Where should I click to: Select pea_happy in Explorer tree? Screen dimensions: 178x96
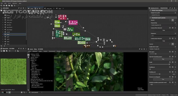tap(9, 30)
